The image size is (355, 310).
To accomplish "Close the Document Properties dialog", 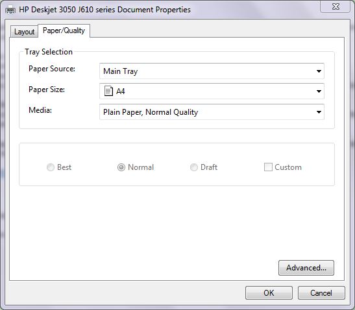I will 336,6.
